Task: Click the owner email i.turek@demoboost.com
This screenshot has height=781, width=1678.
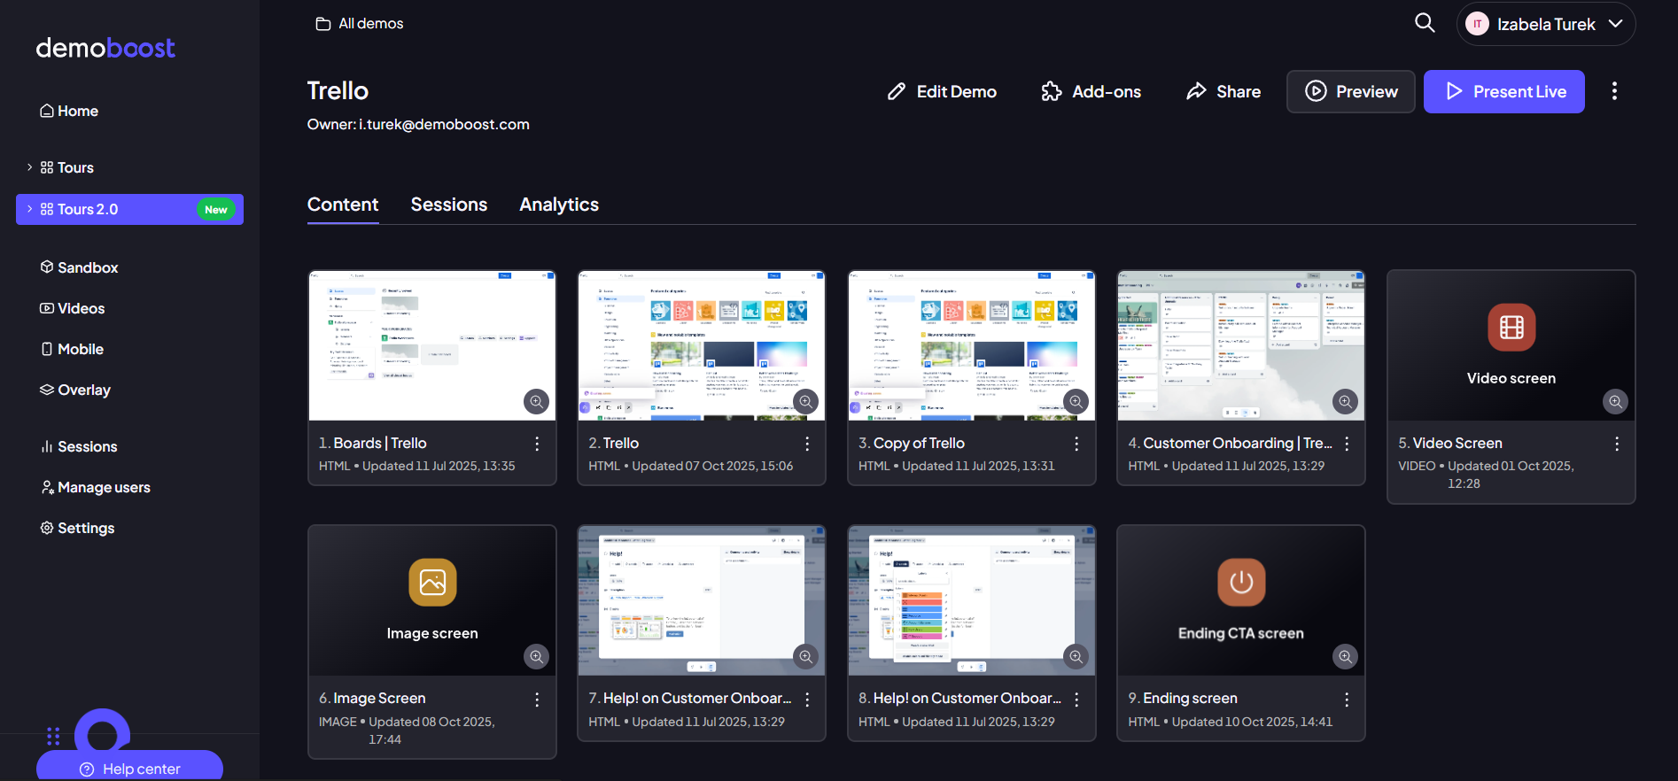Action: pos(444,125)
